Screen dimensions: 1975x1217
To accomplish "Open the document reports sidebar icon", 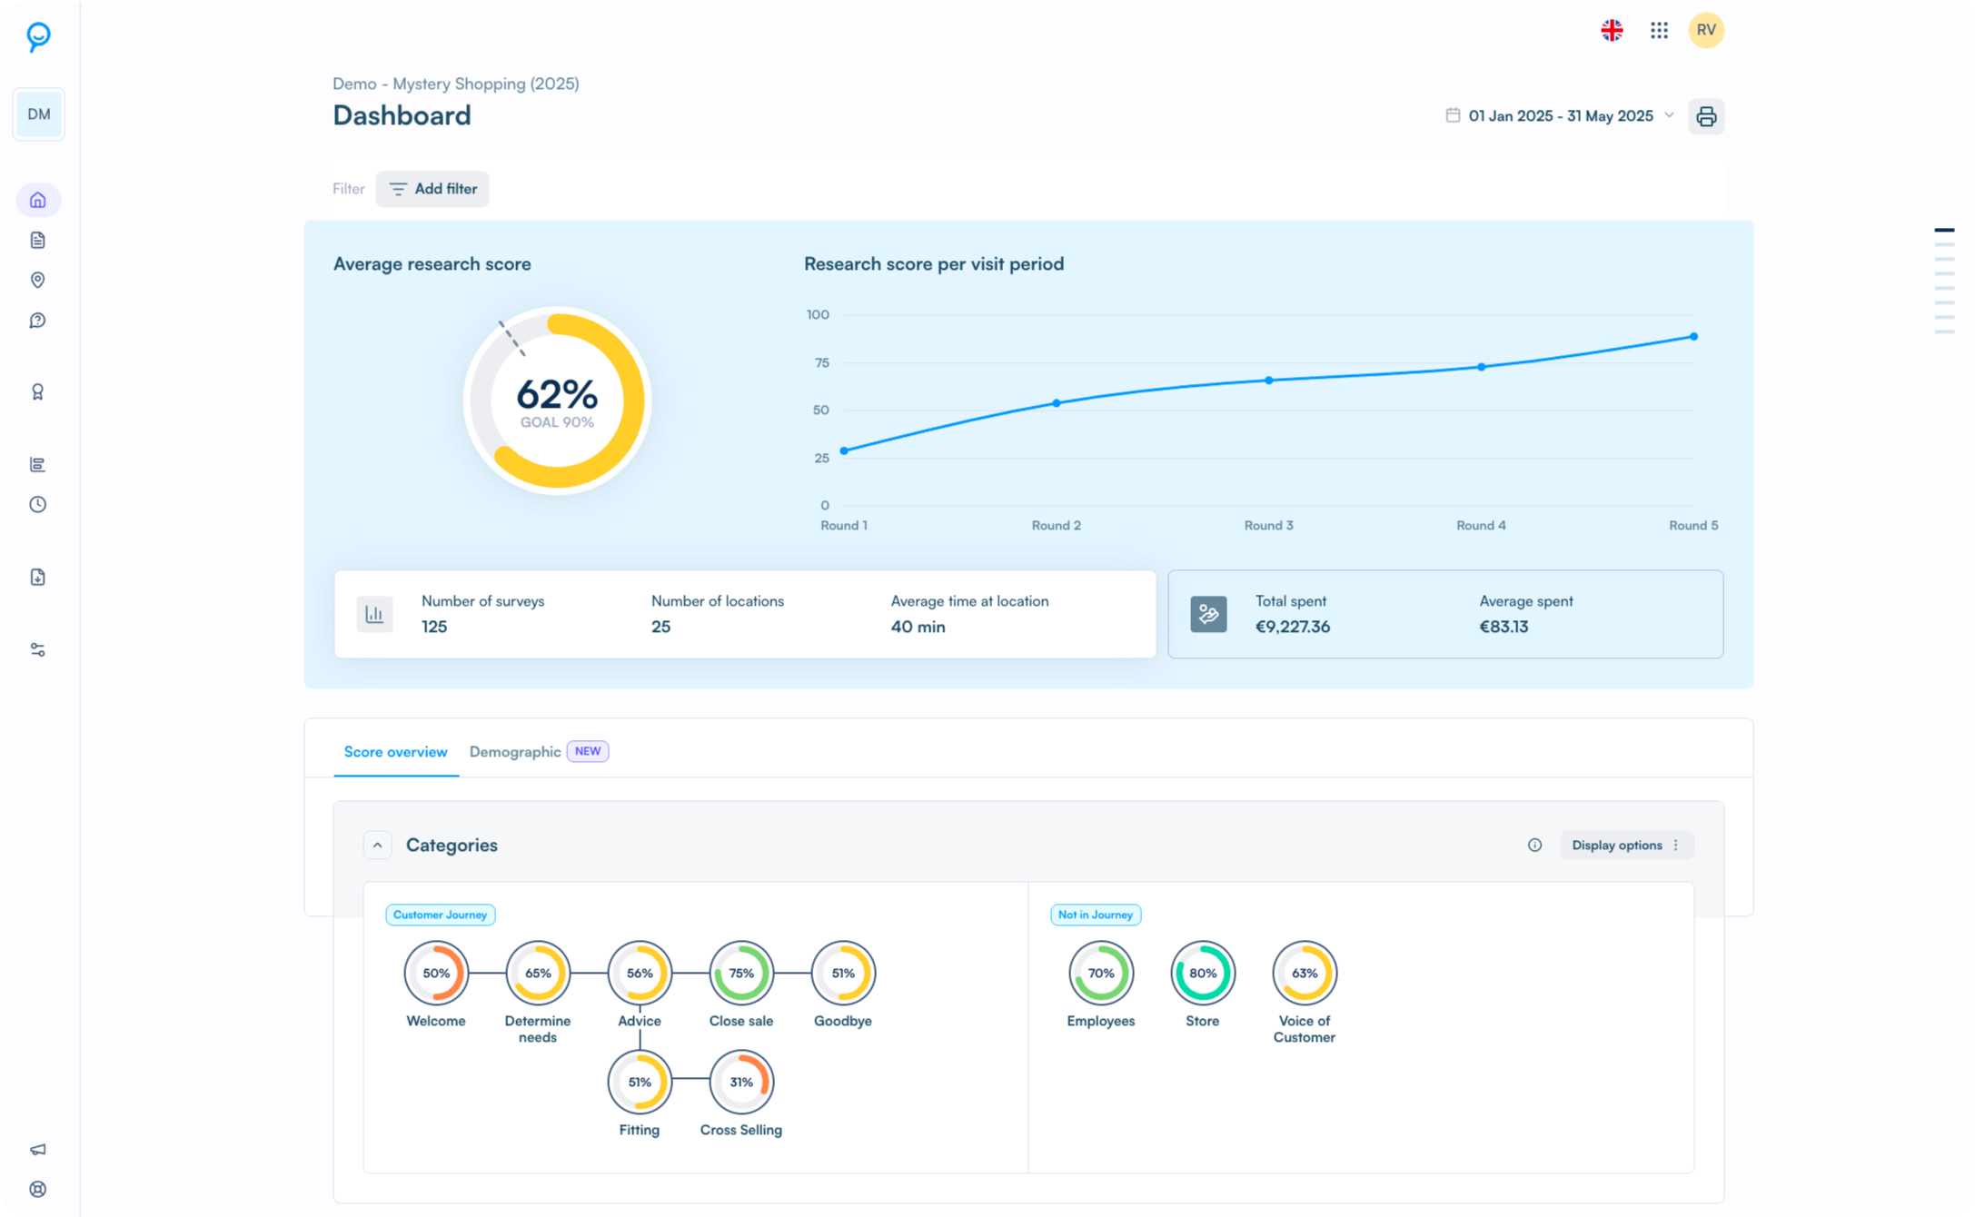I will click(38, 240).
